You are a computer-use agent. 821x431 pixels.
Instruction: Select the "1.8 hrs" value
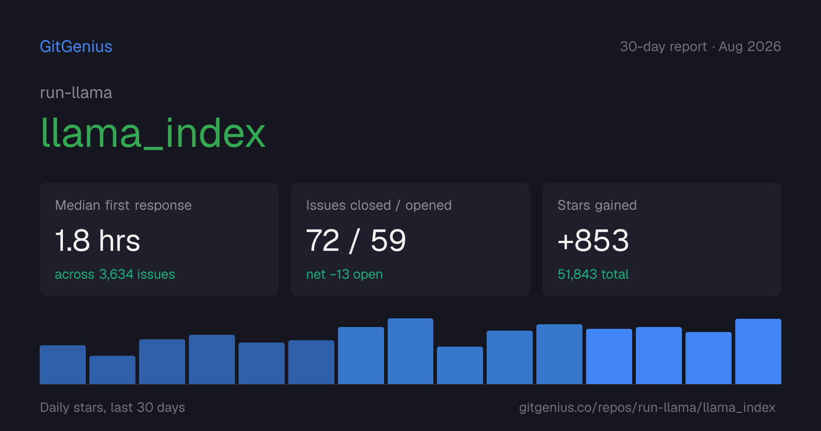pyautogui.click(x=98, y=240)
